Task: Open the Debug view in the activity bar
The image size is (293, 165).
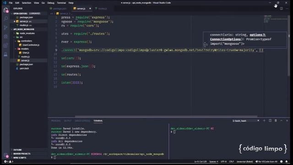Action: pos(6,36)
